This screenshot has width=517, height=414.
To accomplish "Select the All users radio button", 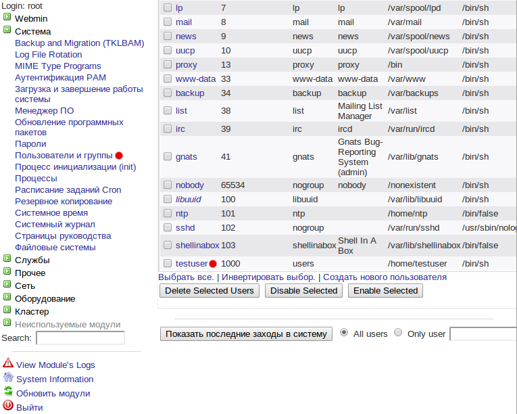I will click(x=343, y=332).
